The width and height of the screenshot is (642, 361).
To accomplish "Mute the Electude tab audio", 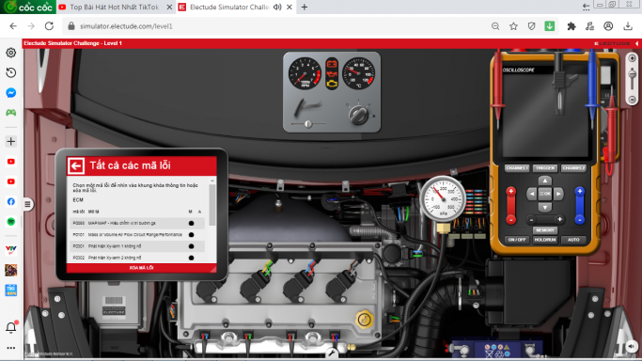I will click(277, 7).
